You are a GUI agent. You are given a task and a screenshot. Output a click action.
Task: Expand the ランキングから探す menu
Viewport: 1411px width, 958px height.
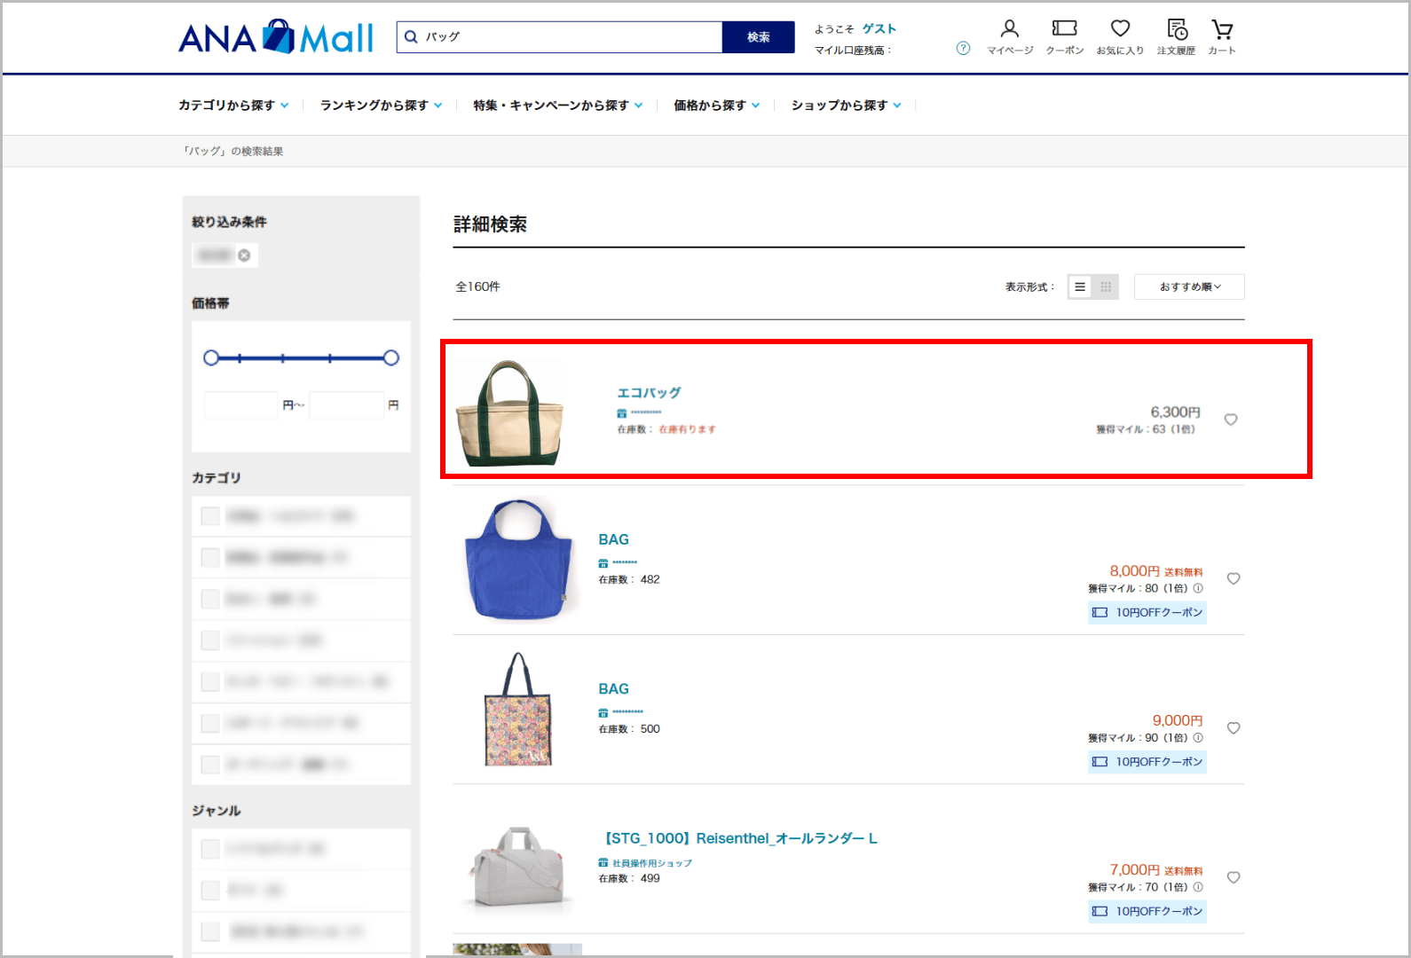[x=381, y=106]
